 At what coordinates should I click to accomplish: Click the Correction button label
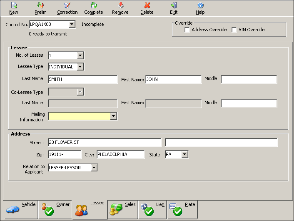coord(67,12)
